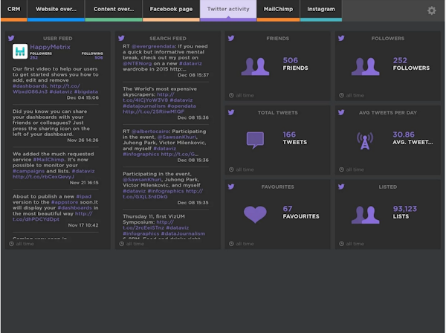Click the 67 favourites count
The height and width of the screenshot is (333, 446).
(288, 209)
